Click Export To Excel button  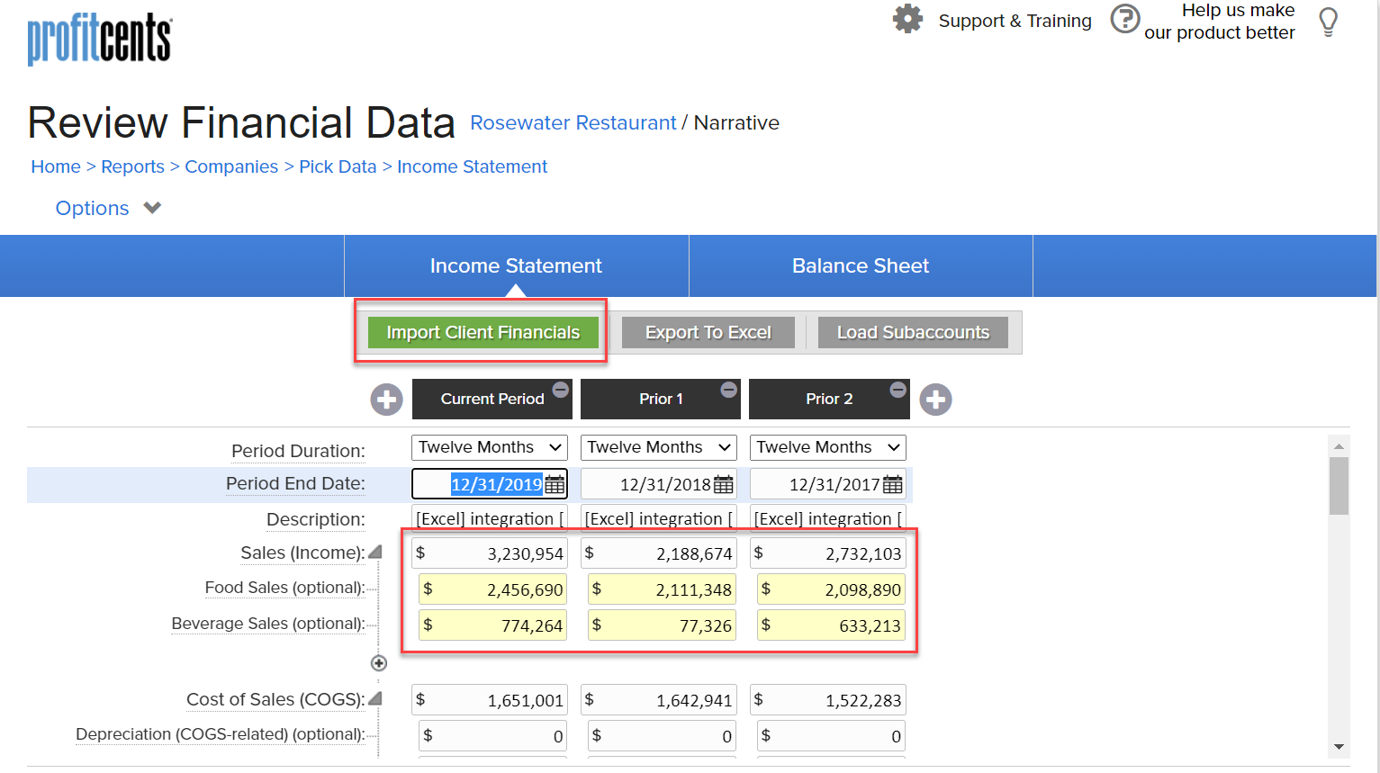[708, 332]
